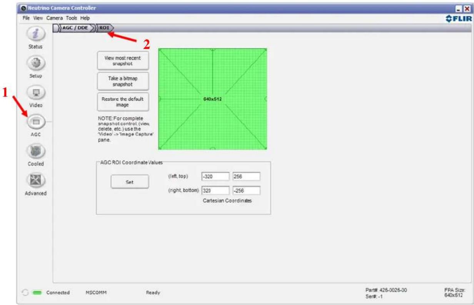This screenshot has width=474, height=305.
Task: Click the green connection status indicator
Action: (x=37, y=293)
